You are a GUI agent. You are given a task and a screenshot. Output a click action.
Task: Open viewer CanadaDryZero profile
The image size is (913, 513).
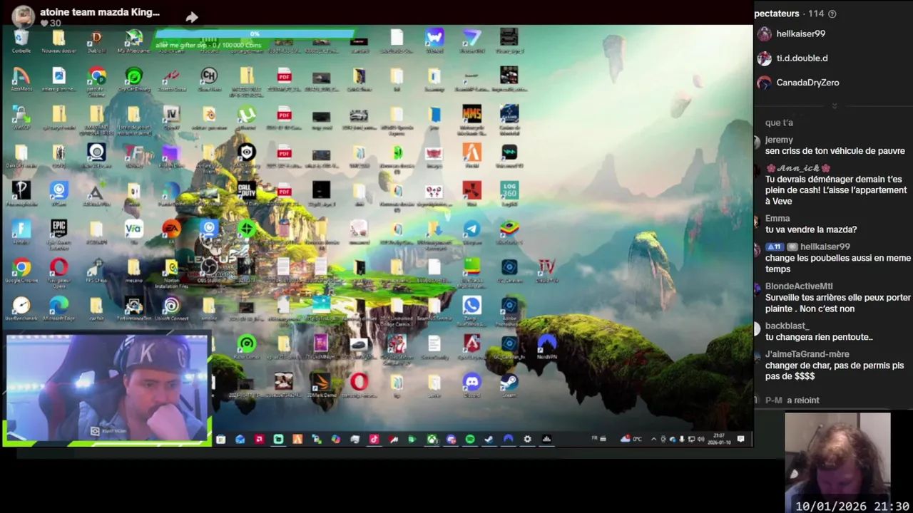point(798,82)
